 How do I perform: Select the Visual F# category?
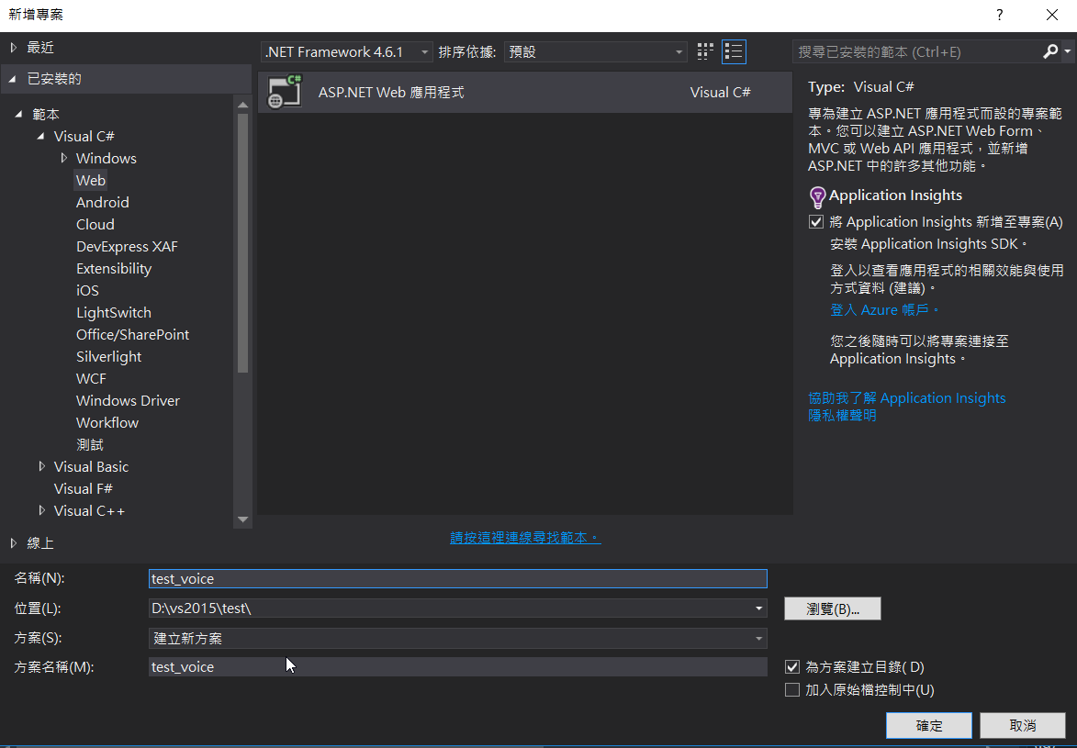[84, 488]
